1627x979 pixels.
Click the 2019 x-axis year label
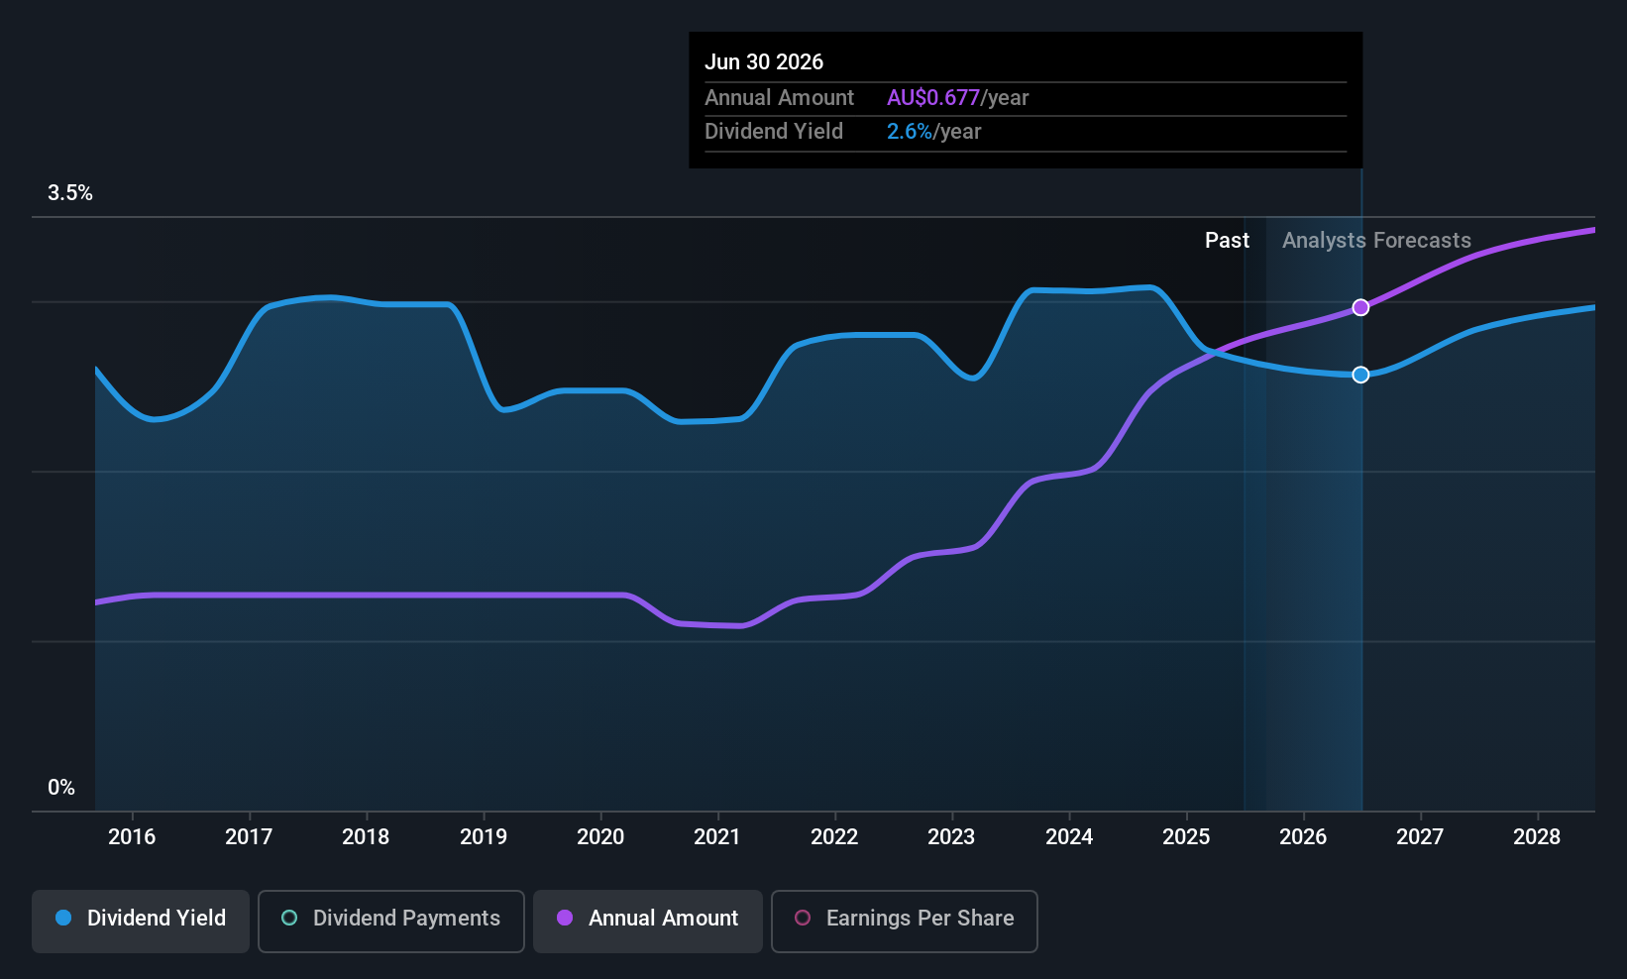coord(484,837)
